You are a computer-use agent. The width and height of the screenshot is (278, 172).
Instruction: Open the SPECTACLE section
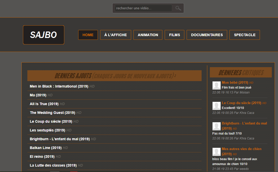245,35
